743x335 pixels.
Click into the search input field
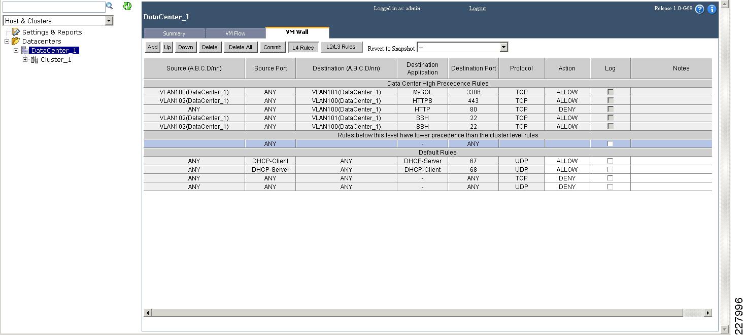point(54,7)
